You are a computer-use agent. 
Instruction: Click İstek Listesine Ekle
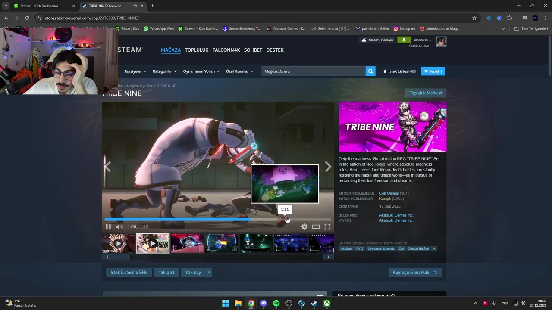click(129, 272)
